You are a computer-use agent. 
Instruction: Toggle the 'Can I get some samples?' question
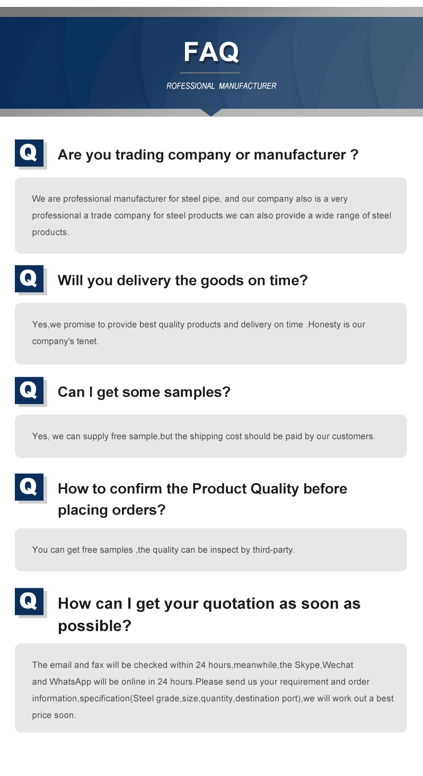144,392
